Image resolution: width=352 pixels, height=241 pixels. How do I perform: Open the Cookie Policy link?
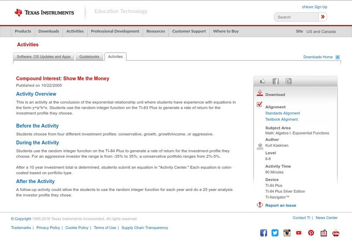coord(77,228)
